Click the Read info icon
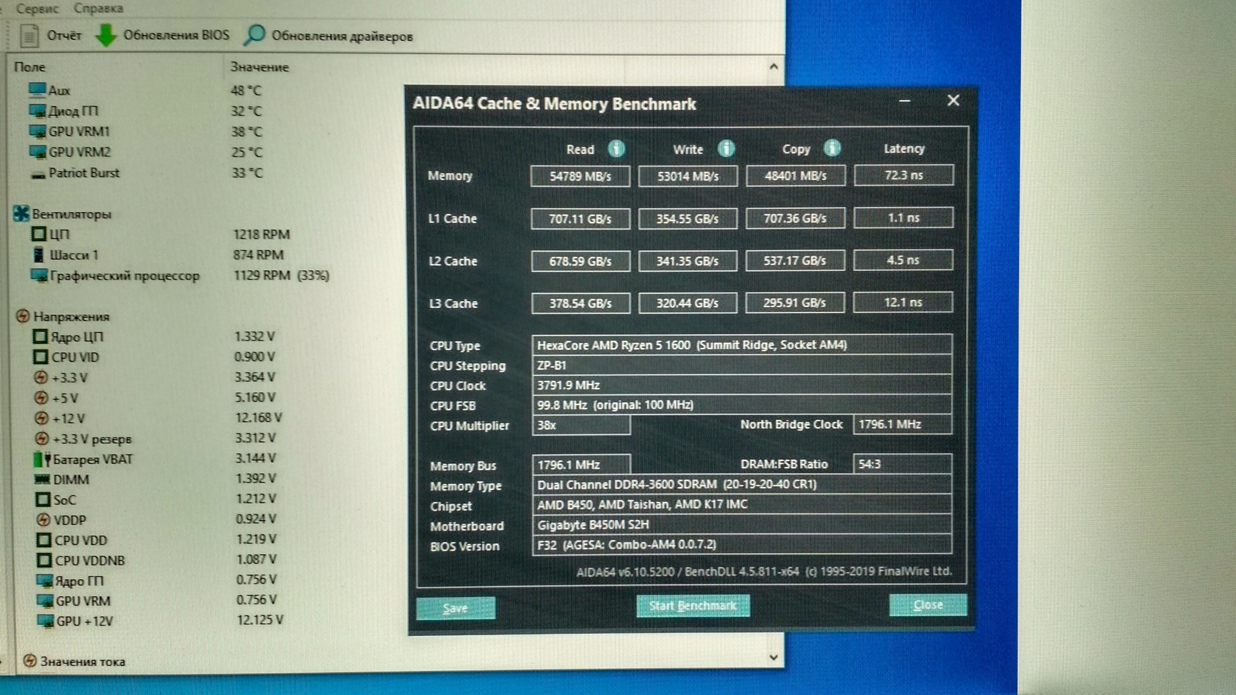Screen dimensions: 1236x695 [616, 148]
